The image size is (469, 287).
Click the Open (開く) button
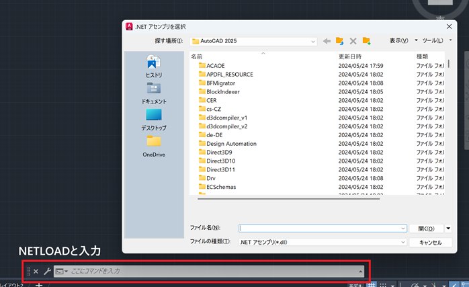click(426, 229)
